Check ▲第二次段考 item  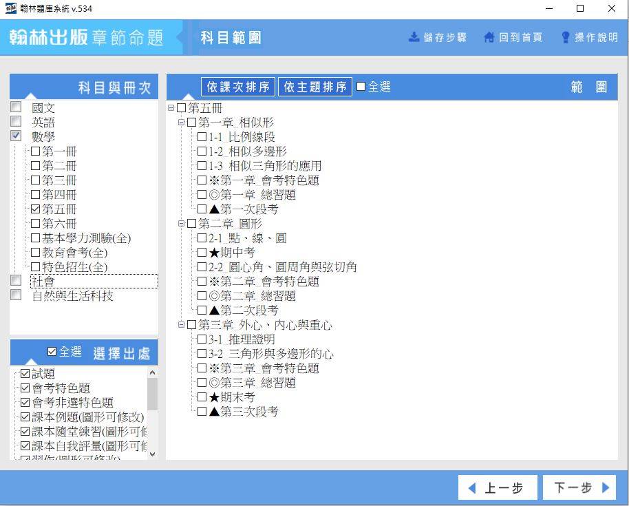click(202, 310)
